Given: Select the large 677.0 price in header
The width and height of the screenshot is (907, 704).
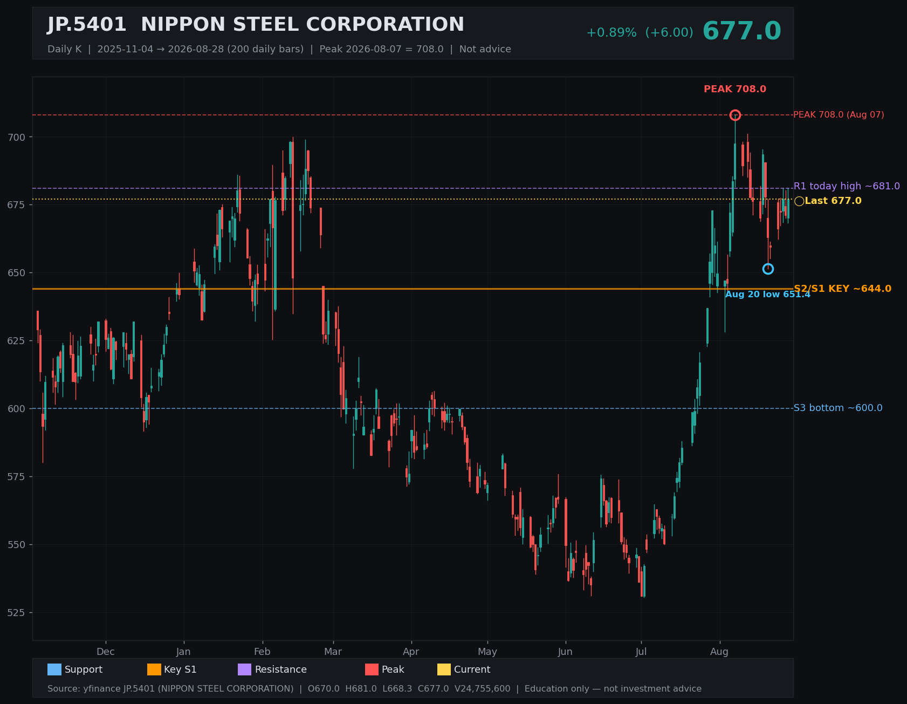Looking at the screenshot, I should pos(741,31).
